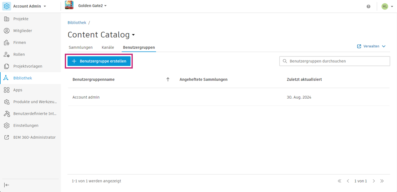Click Angeheftete Sammlungen column header
The image size is (397, 192).
(203, 79)
